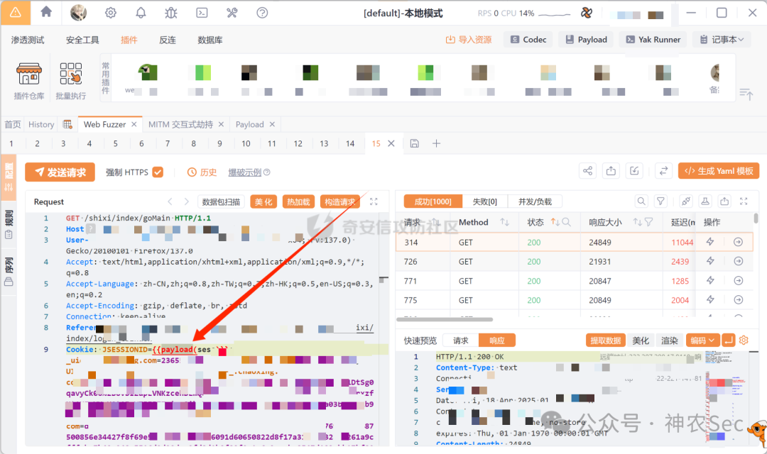Open the 历史 link
The image size is (767, 454).
click(x=202, y=172)
